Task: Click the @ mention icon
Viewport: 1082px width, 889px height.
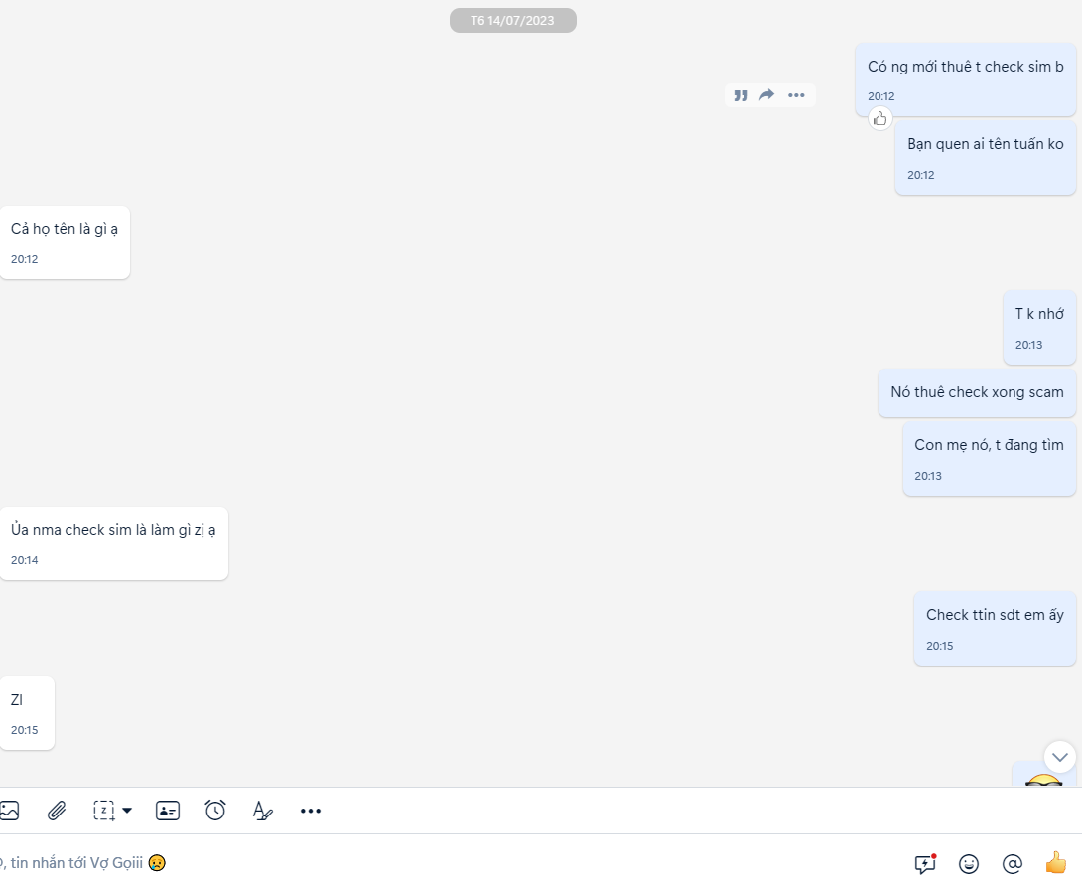Action: coord(1012,863)
